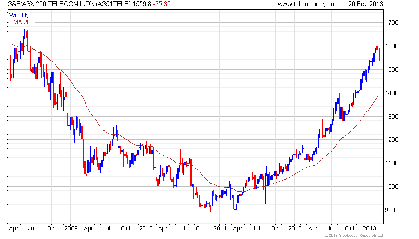Click the '1600' y-axis label
Image resolution: width=419 pixels, height=239 pixels.
pos(392,46)
